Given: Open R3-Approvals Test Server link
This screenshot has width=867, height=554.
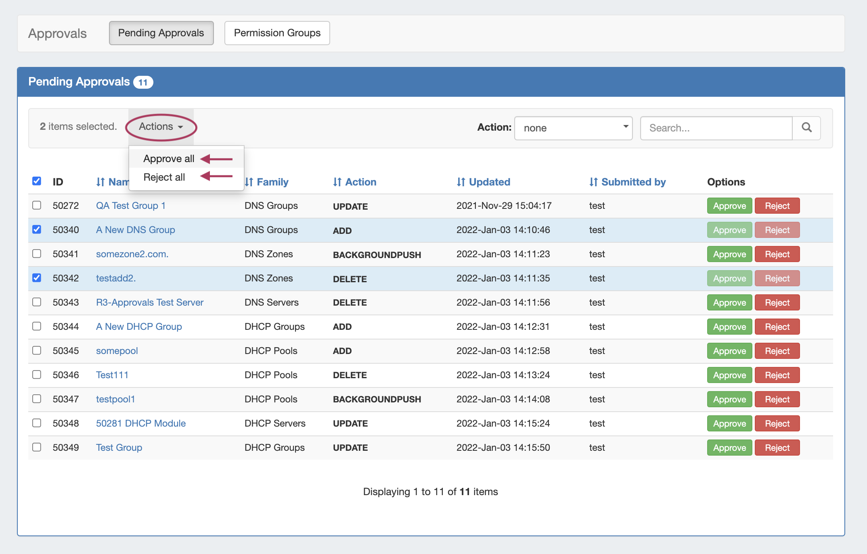Looking at the screenshot, I should tap(149, 302).
